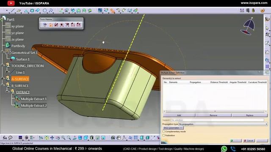Select the Spline curve tool
Image resolution: width=271 pixels, height=152 pixels.
pyautogui.click(x=51, y=11)
